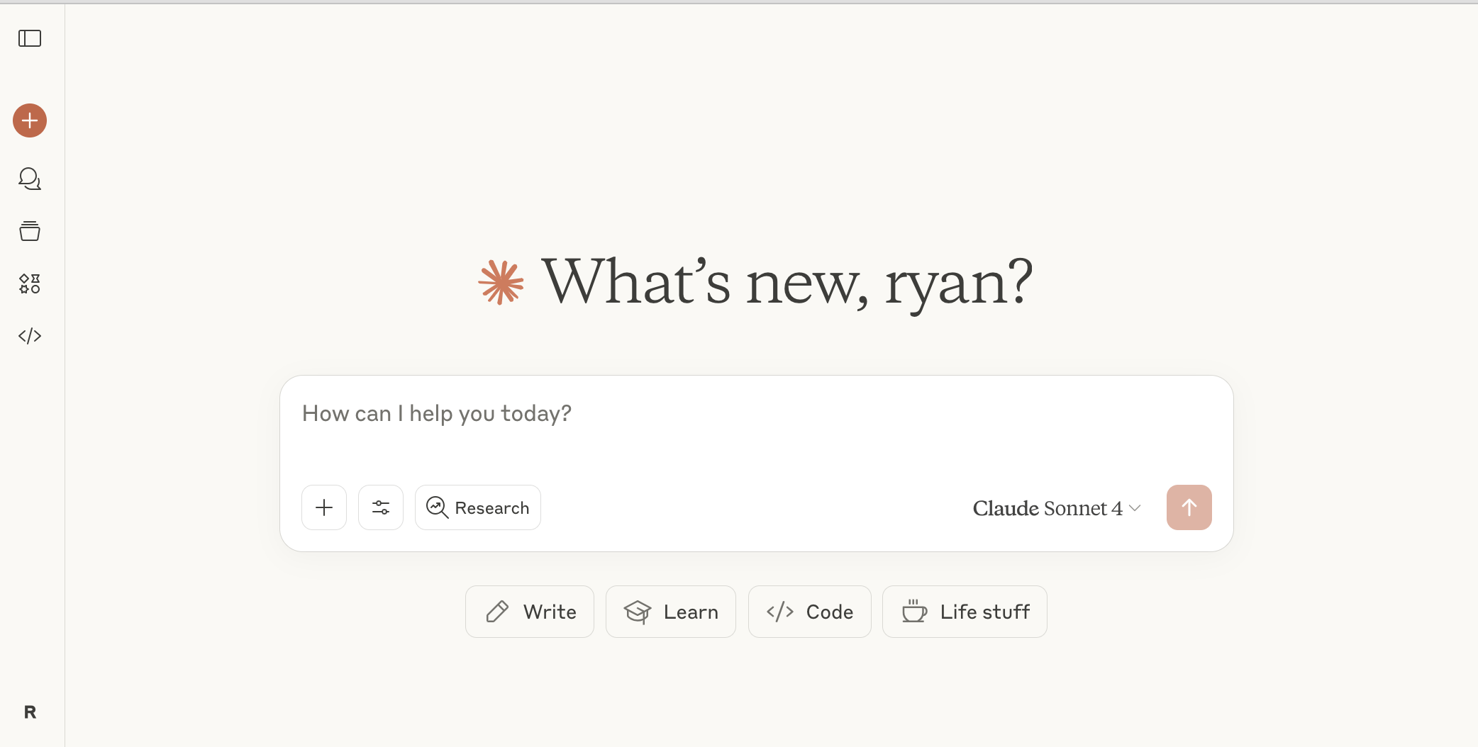This screenshot has width=1478, height=747.
Task: Click the Code suggestion button below the composer
Action: point(809,612)
